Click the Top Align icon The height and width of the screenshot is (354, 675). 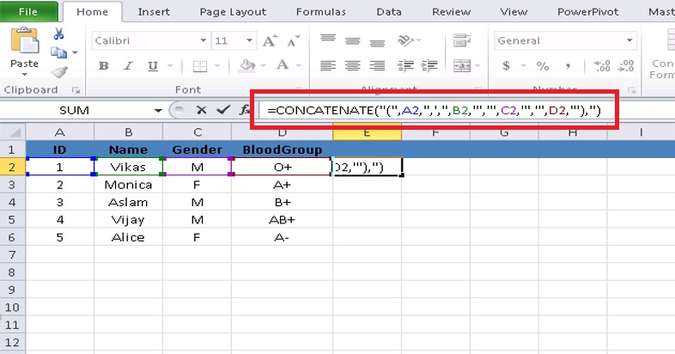tap(328, 40)
